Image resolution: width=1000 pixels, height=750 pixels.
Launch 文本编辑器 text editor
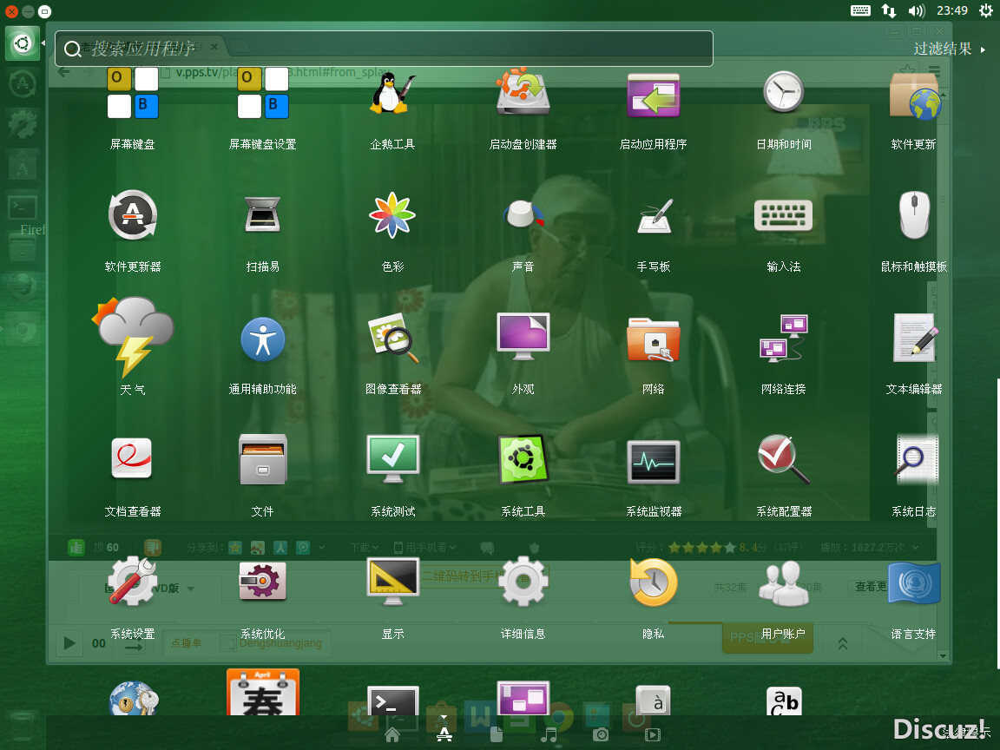tap(916, 338)
